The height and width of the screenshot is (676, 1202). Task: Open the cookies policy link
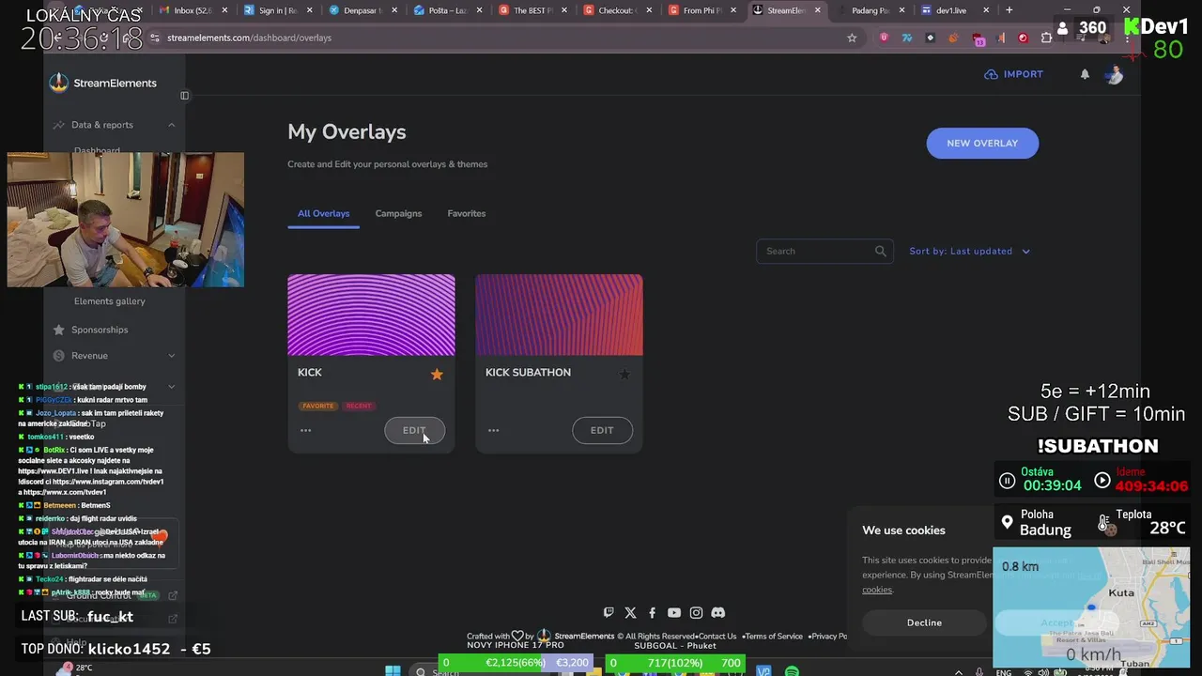[x=877, y=590]
